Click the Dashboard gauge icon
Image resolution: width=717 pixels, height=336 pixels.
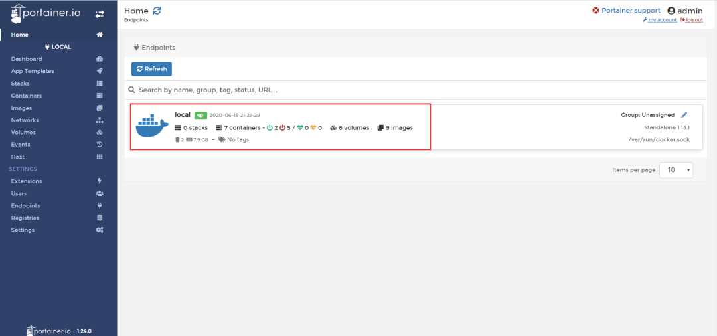100,59
